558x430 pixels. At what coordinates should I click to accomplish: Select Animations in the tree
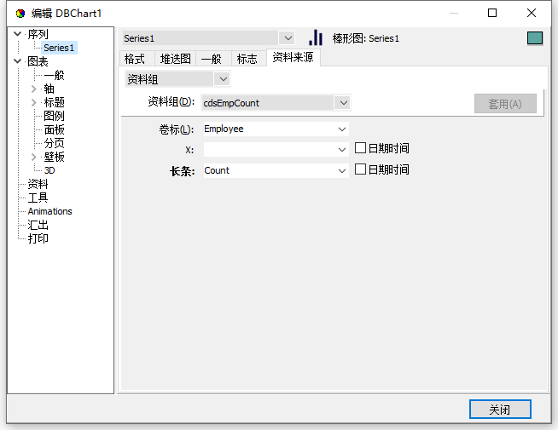[x=50, y=211]
